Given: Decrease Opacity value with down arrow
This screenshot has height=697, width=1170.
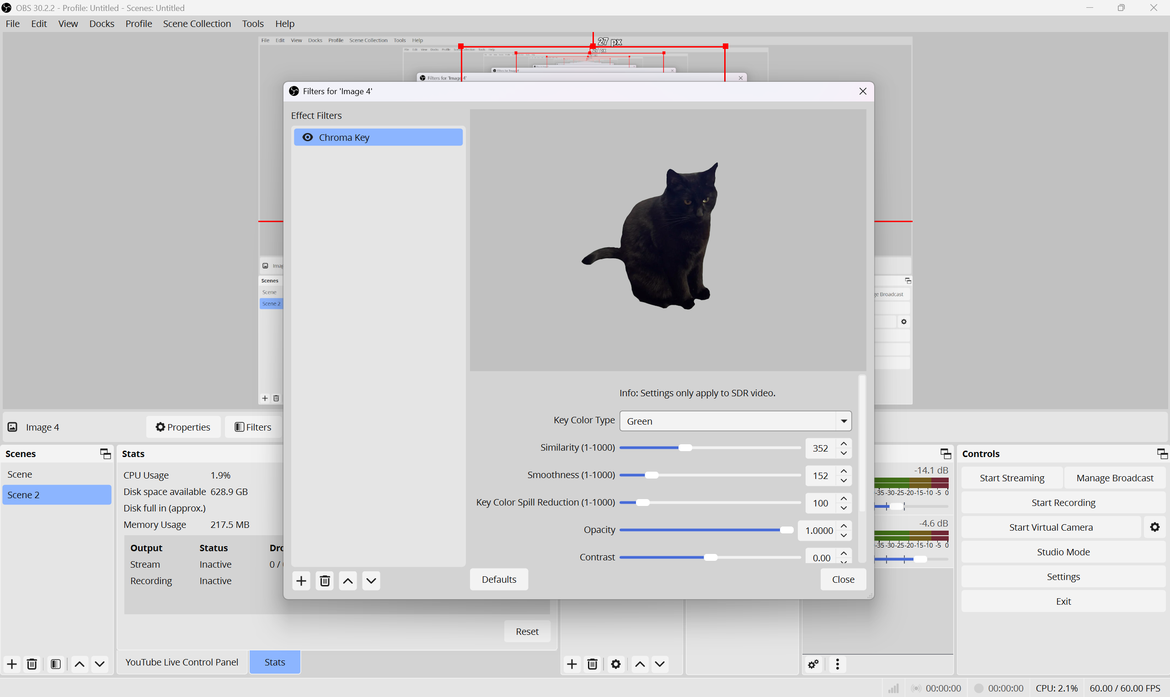Looking at the screenshot, I should coord(844,535).
